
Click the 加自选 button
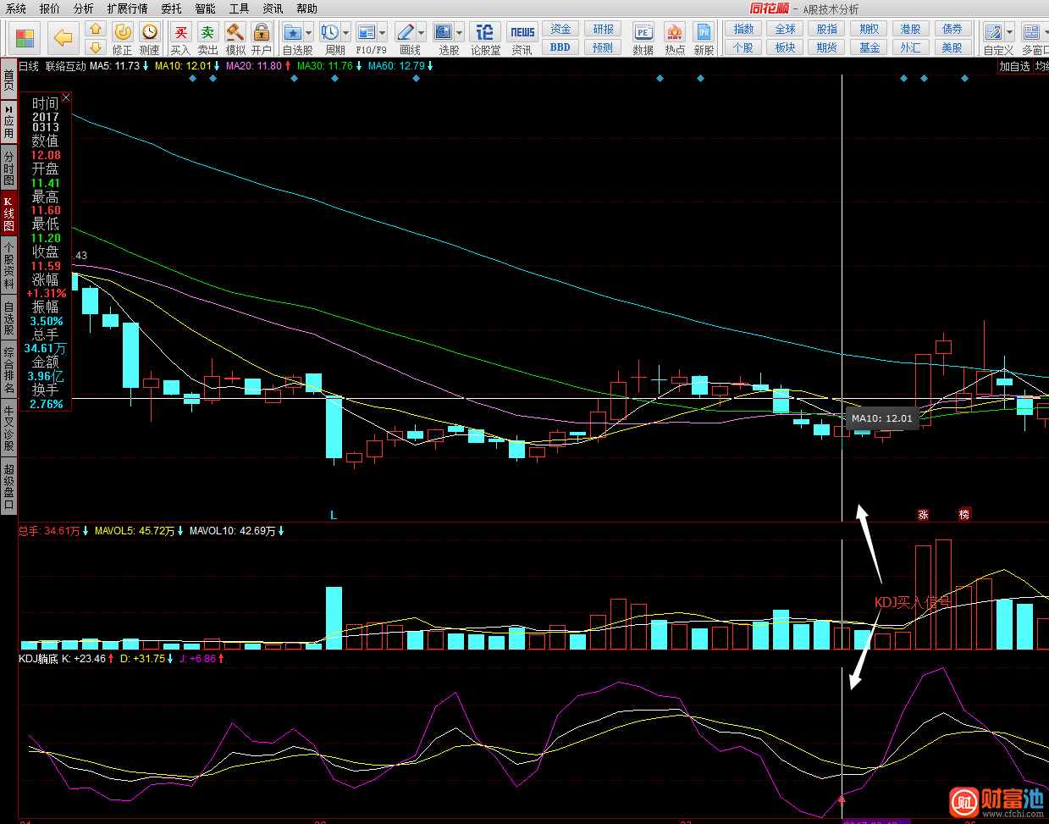click(1015, 66)
